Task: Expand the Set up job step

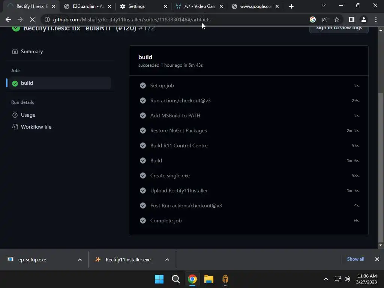Action: pos(249,85)
